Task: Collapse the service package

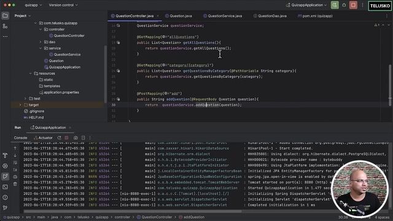Action: tap(41, 48)
